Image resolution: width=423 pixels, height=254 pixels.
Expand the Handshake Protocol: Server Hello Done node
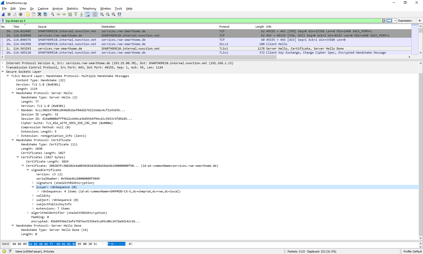click(13, 226)
